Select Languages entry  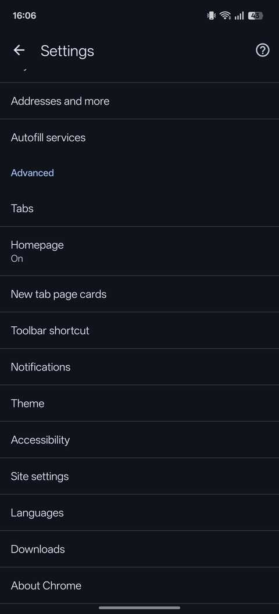point(139,513)
